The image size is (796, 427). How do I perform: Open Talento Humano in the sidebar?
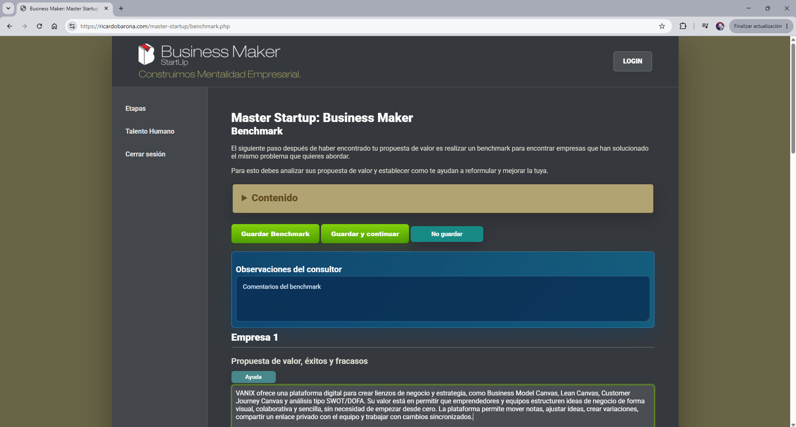click(150, 131)
